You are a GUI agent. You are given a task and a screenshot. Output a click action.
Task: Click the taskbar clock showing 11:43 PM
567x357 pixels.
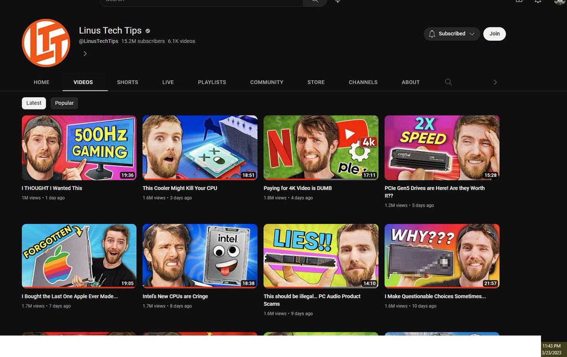551,346
